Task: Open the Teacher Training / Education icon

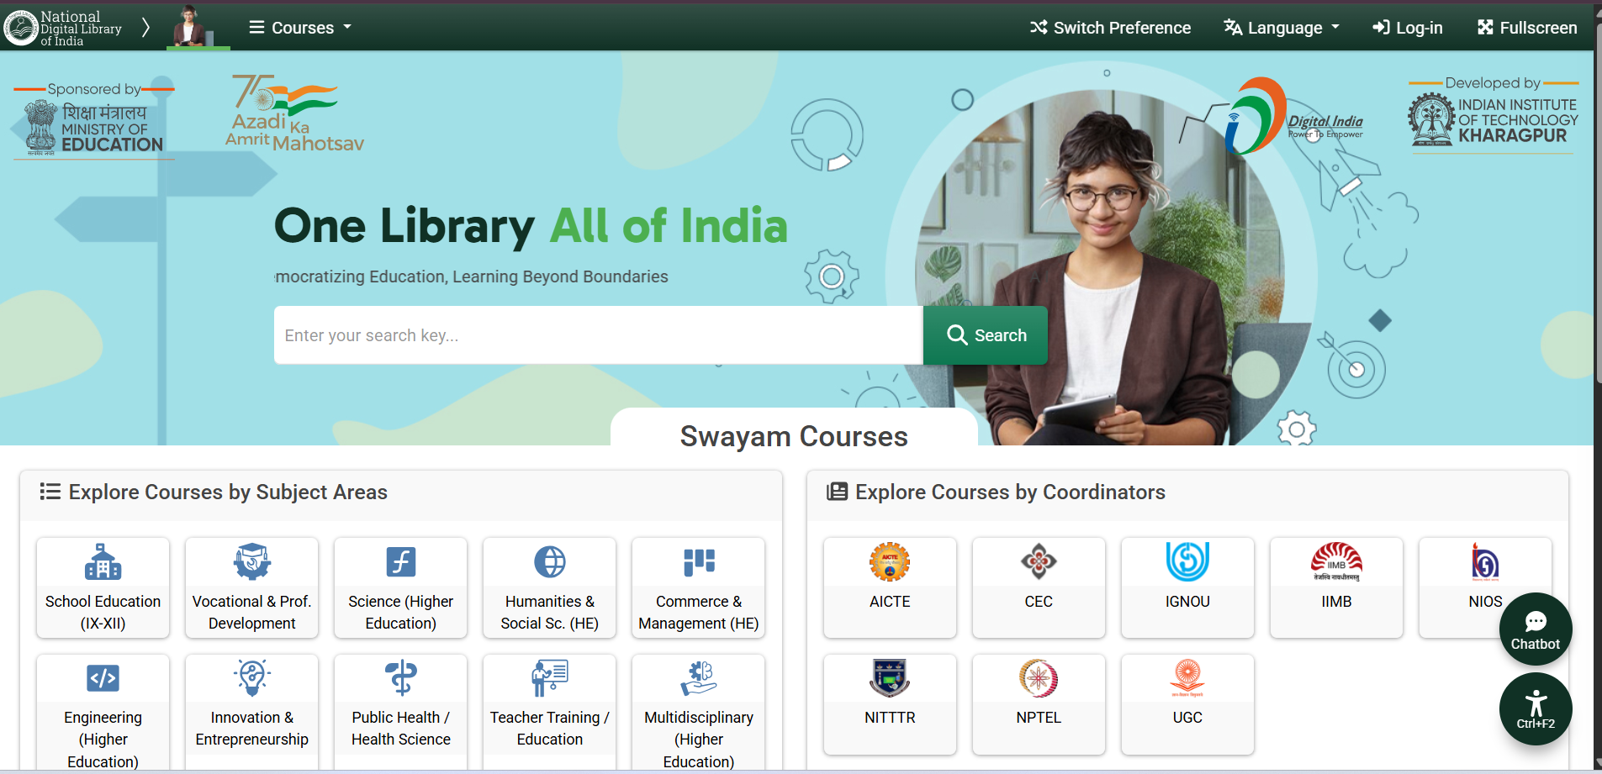Action: pyautogui.click(x=550, y=678)
